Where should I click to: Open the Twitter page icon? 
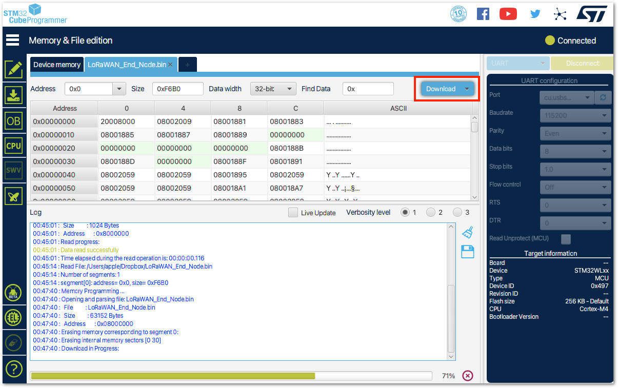click(x=535, y=14)
